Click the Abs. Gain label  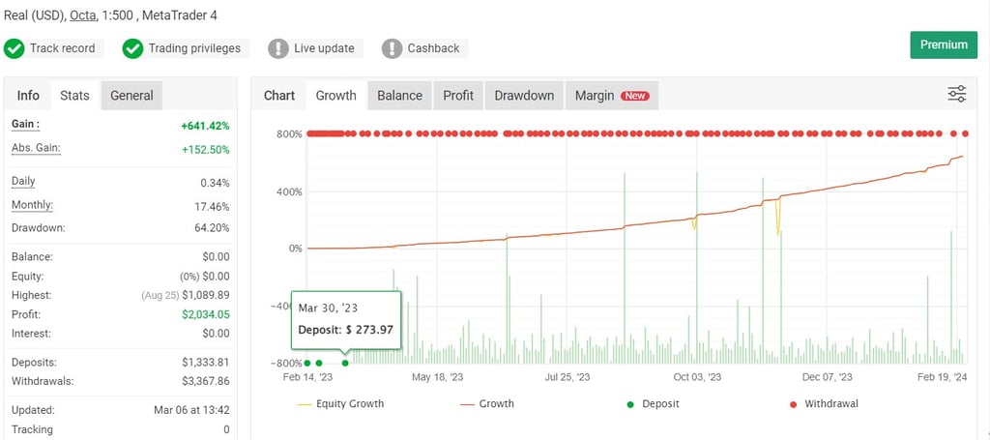pyautogui.click(x=36, y=148)
